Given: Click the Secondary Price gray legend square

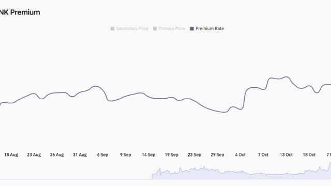Looking at the screenshot, I should [112, 28].
